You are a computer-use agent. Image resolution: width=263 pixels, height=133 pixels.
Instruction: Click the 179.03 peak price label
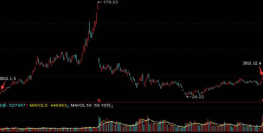tap(111, 2)
